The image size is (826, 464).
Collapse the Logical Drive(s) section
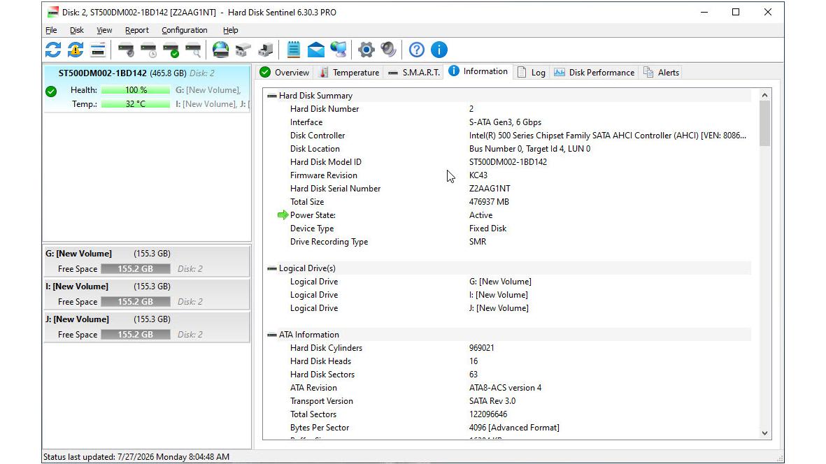[272, 268]
